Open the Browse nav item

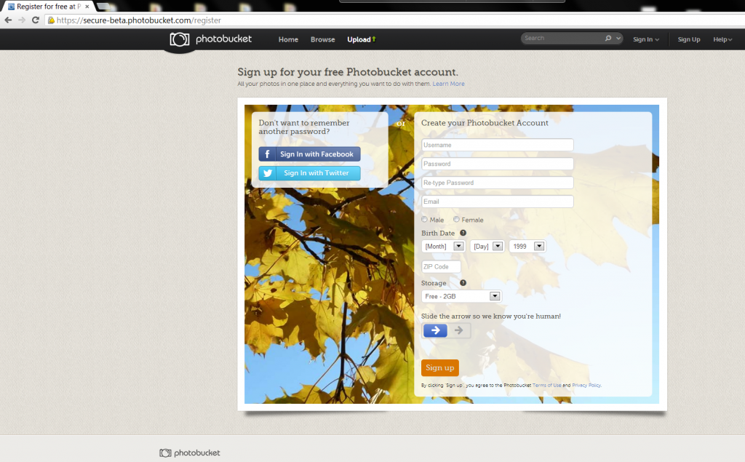322,39
